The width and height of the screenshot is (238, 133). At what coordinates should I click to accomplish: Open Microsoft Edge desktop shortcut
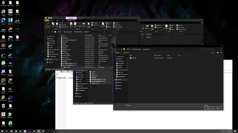[3, 21]
